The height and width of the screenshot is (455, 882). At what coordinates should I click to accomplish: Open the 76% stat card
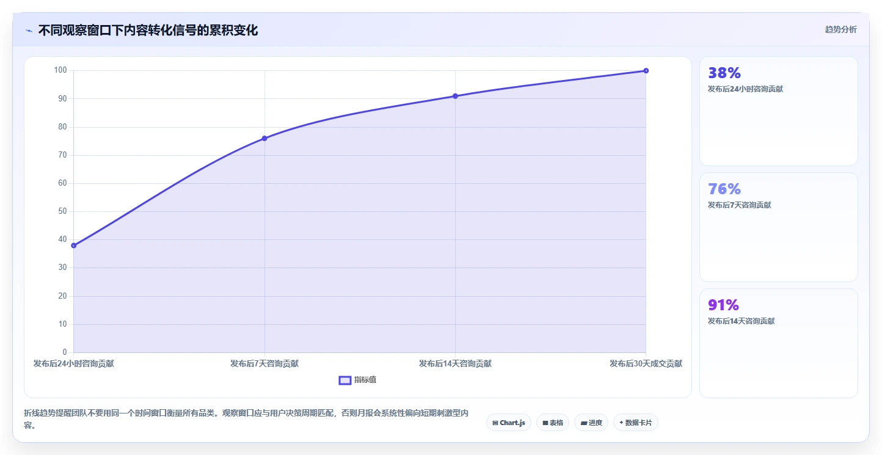(778, 227)
